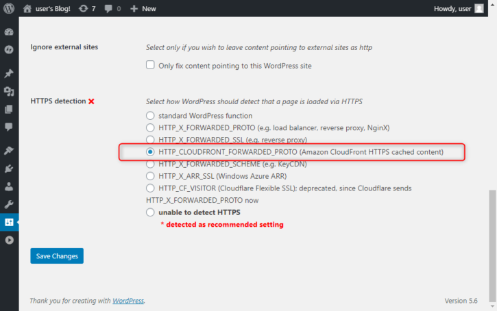
Task: Open the Posts pushpin icon
Action: coord(9,73)
